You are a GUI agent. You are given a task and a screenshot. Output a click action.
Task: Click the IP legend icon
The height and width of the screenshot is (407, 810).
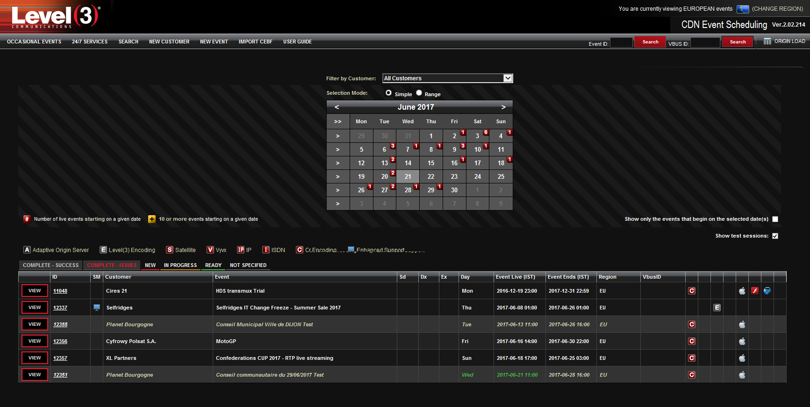[x=241, y=250]
